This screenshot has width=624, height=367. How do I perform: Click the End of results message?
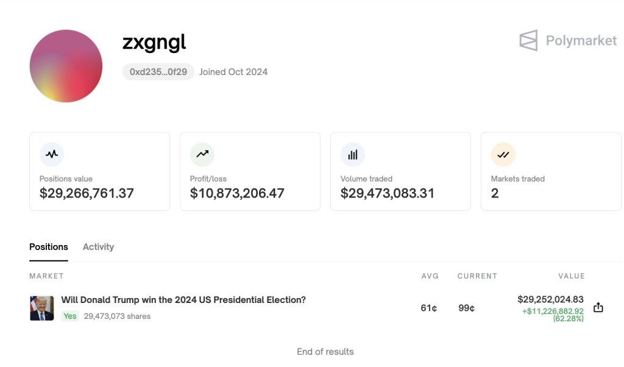pos(325,351)
